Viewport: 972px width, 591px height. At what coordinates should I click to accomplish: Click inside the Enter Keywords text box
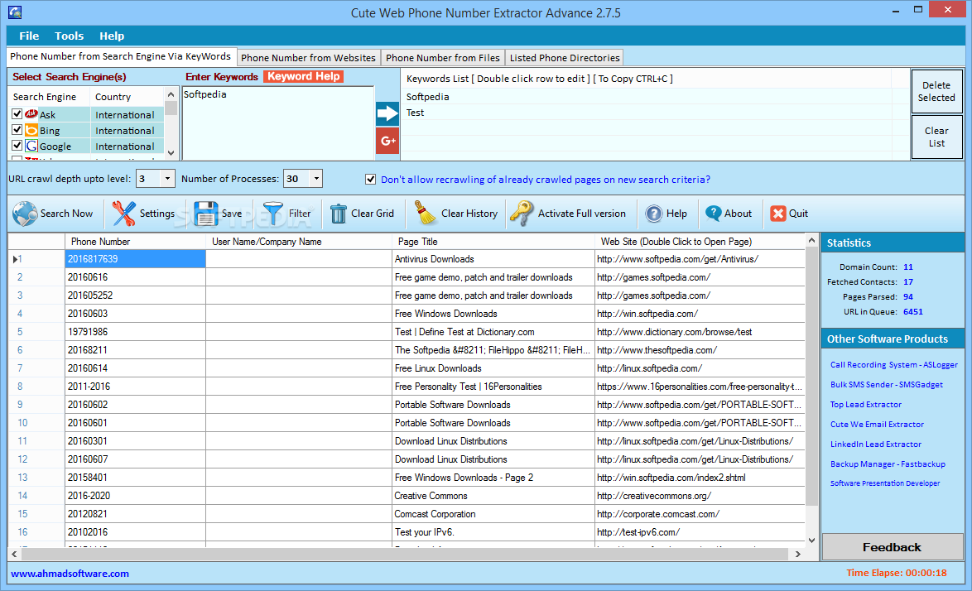pos(277,123)
